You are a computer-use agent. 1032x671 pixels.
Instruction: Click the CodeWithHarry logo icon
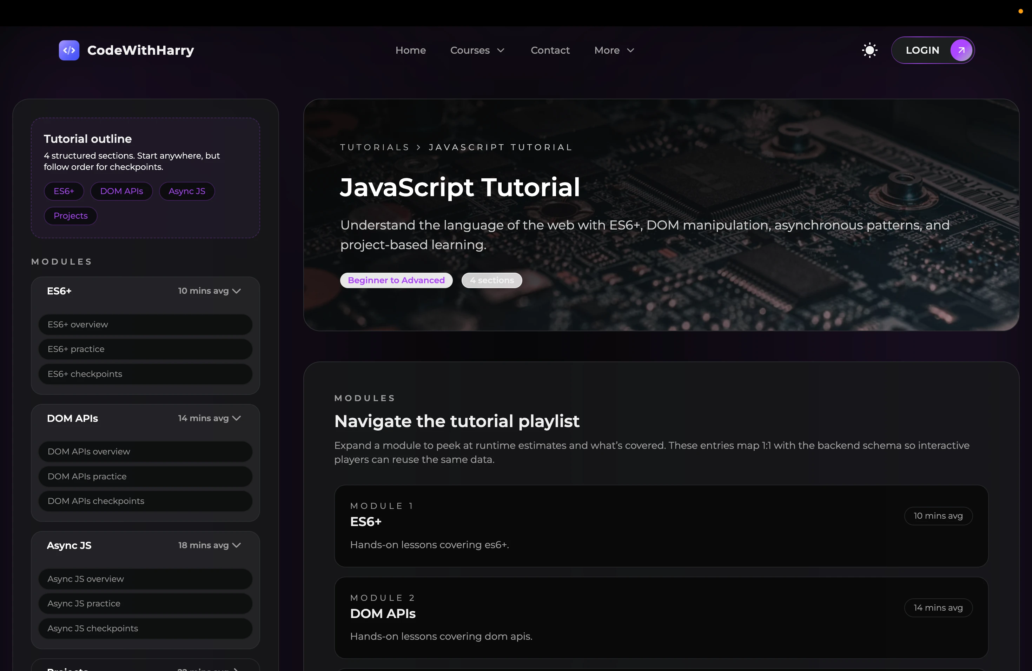coord(68,50)
